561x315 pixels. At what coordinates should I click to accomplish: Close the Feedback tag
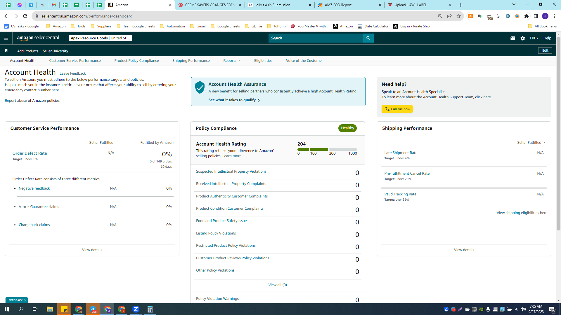(x=25, y=300)
